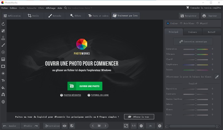Click the right panel horizontal scrollbar
Image resolution: width=223 pixels, height=130 pixels.
[193, 126]
